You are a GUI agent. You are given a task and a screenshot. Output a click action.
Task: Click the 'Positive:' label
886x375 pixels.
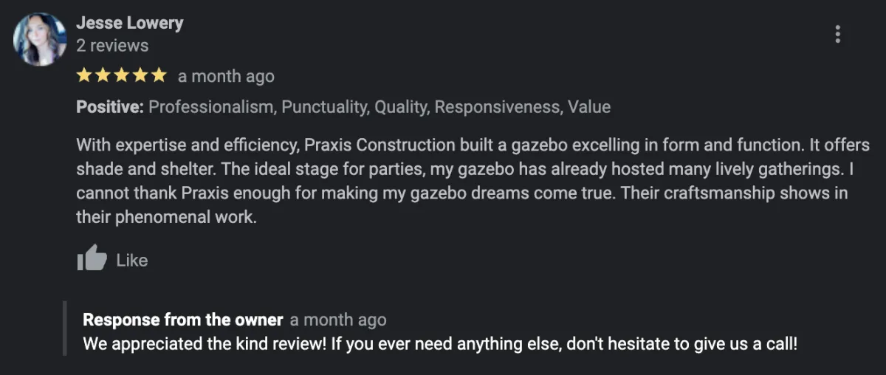110,107
